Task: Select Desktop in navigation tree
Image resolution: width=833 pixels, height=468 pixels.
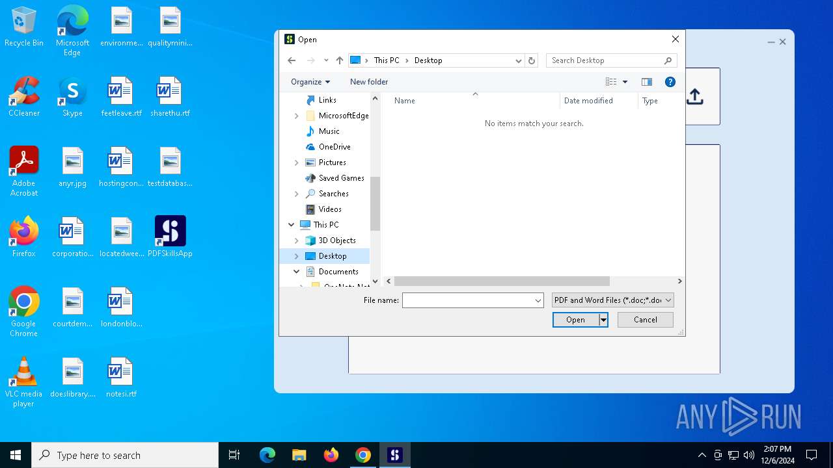Action: coord(333,256)
